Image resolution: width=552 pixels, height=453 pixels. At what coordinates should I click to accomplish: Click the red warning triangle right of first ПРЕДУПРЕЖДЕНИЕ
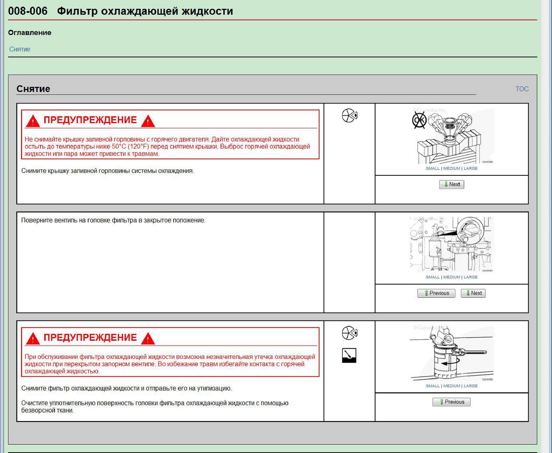click(x=148, y=121)
